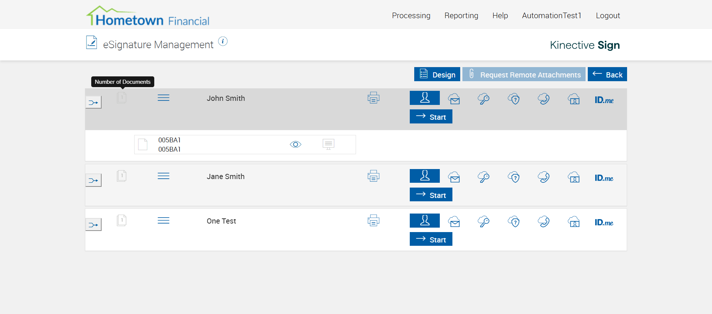View document 005BA1 with the eye icon

(296, 144)
